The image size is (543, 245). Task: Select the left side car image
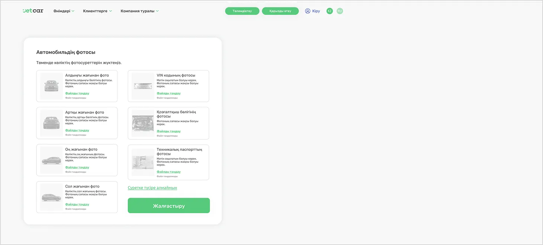pos(51,197)
